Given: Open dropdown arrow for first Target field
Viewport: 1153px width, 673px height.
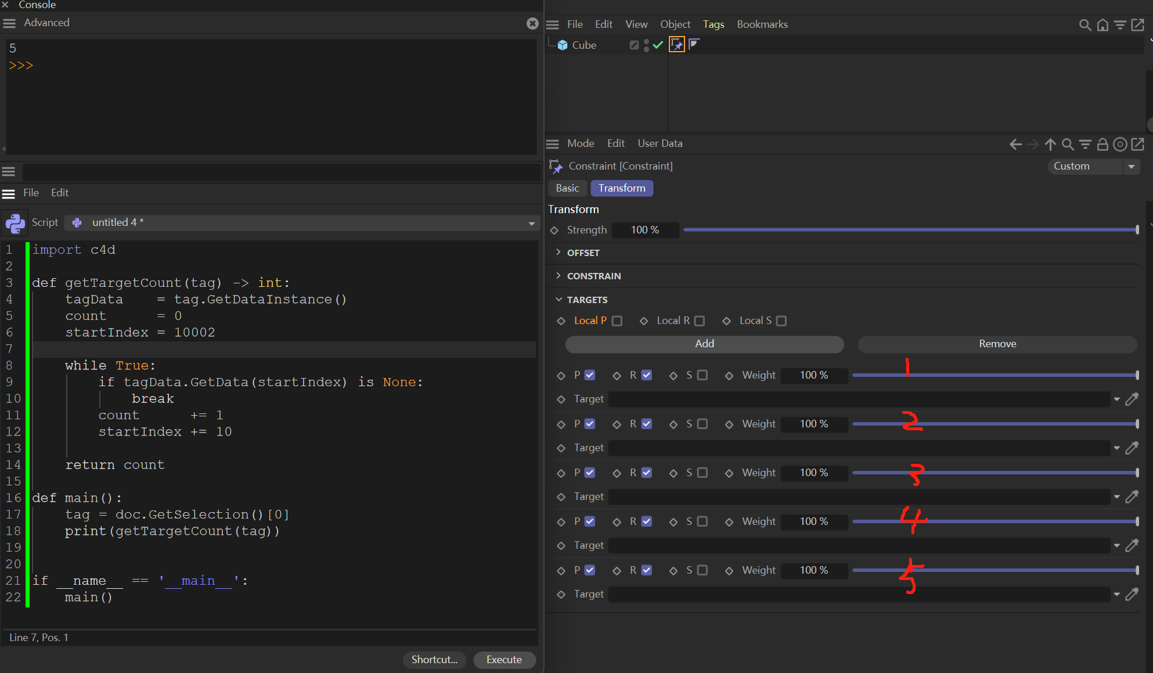Looking at the screenshot, I should pyautogui.click(x=1117, y=400).
